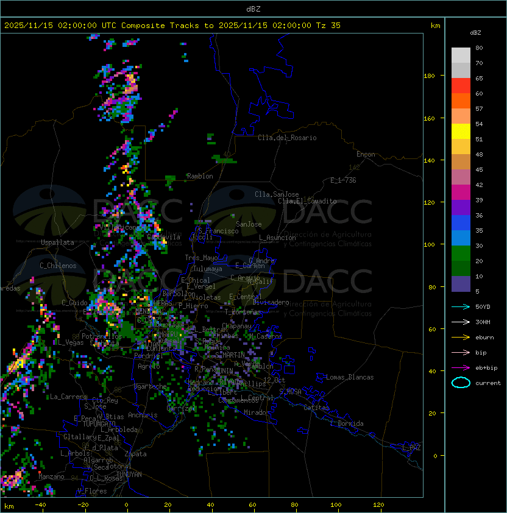This screenshot has width=507, height=513.
Task: Click the 'Clla.del_Rosario' place label on map
Action: (287, 138)
